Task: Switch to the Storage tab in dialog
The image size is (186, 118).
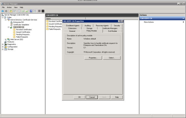Action: tap(89, 28)
